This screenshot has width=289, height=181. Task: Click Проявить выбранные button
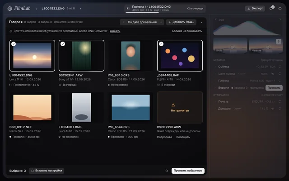pyautogui.click(x=188, y=171)
